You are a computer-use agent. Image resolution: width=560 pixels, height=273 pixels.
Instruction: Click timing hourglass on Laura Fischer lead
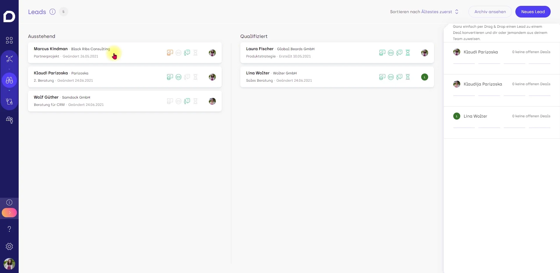(408, 53)
